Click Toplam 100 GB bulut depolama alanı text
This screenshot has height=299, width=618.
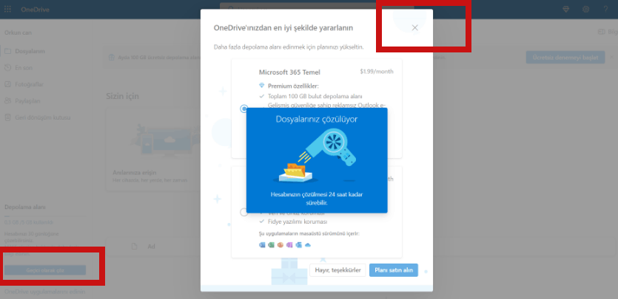[315, 96]
